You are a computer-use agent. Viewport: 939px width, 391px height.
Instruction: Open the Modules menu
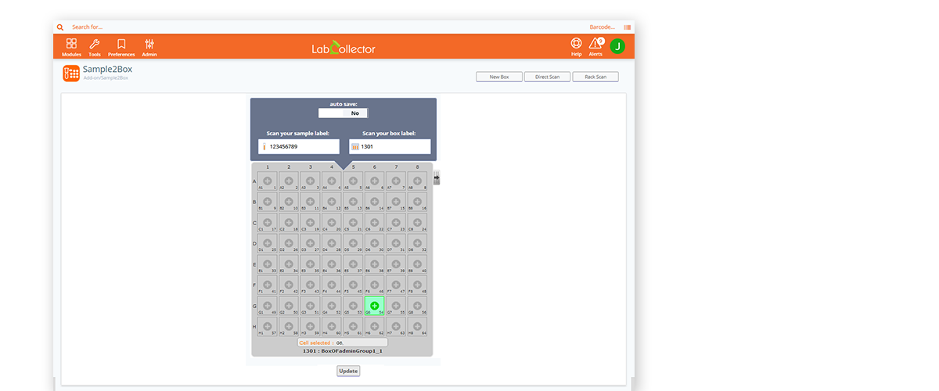click(x=71, y=47)
